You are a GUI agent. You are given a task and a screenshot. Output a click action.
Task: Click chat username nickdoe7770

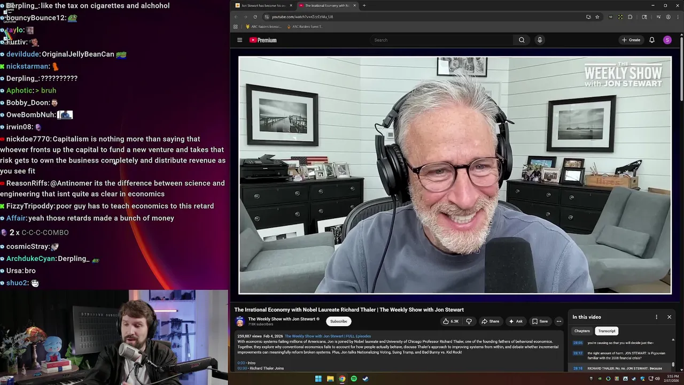28,139
